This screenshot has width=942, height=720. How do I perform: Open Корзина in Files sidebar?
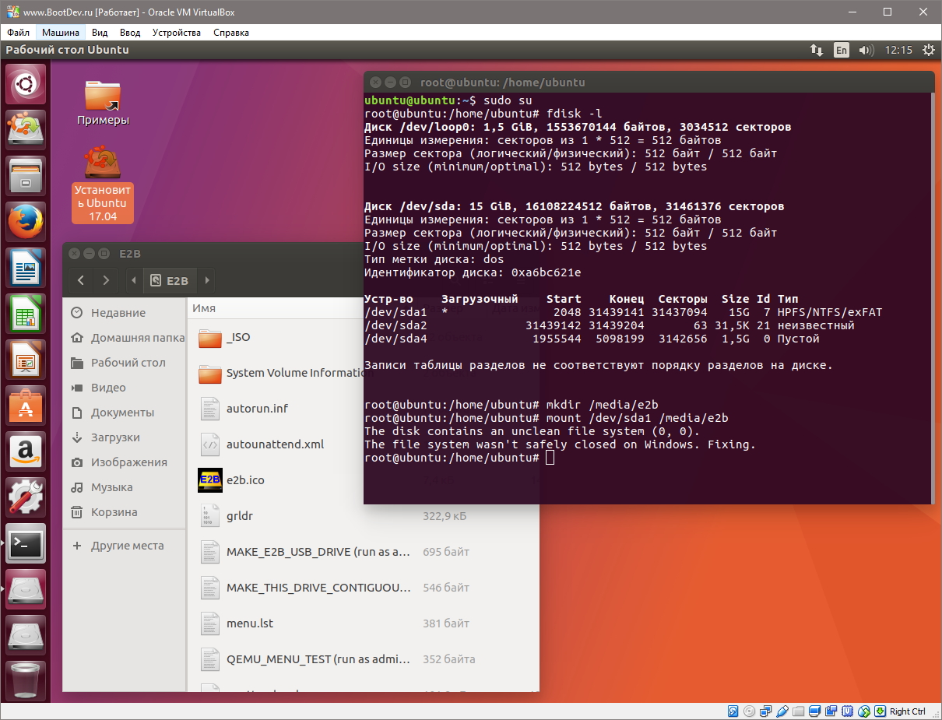(125, 512)
